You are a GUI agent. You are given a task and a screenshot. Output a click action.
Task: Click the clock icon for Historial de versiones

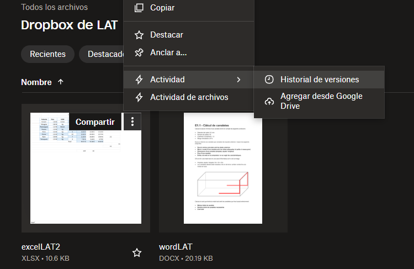(x=269, y=80)
